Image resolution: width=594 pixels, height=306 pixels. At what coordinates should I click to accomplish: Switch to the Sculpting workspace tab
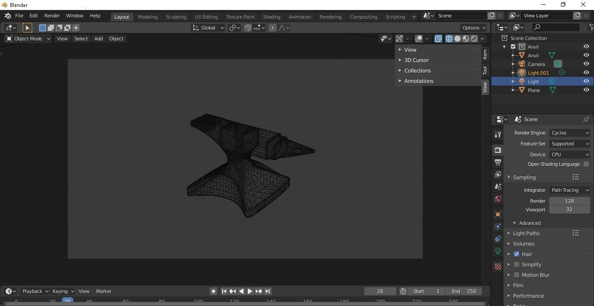point(176,17)
